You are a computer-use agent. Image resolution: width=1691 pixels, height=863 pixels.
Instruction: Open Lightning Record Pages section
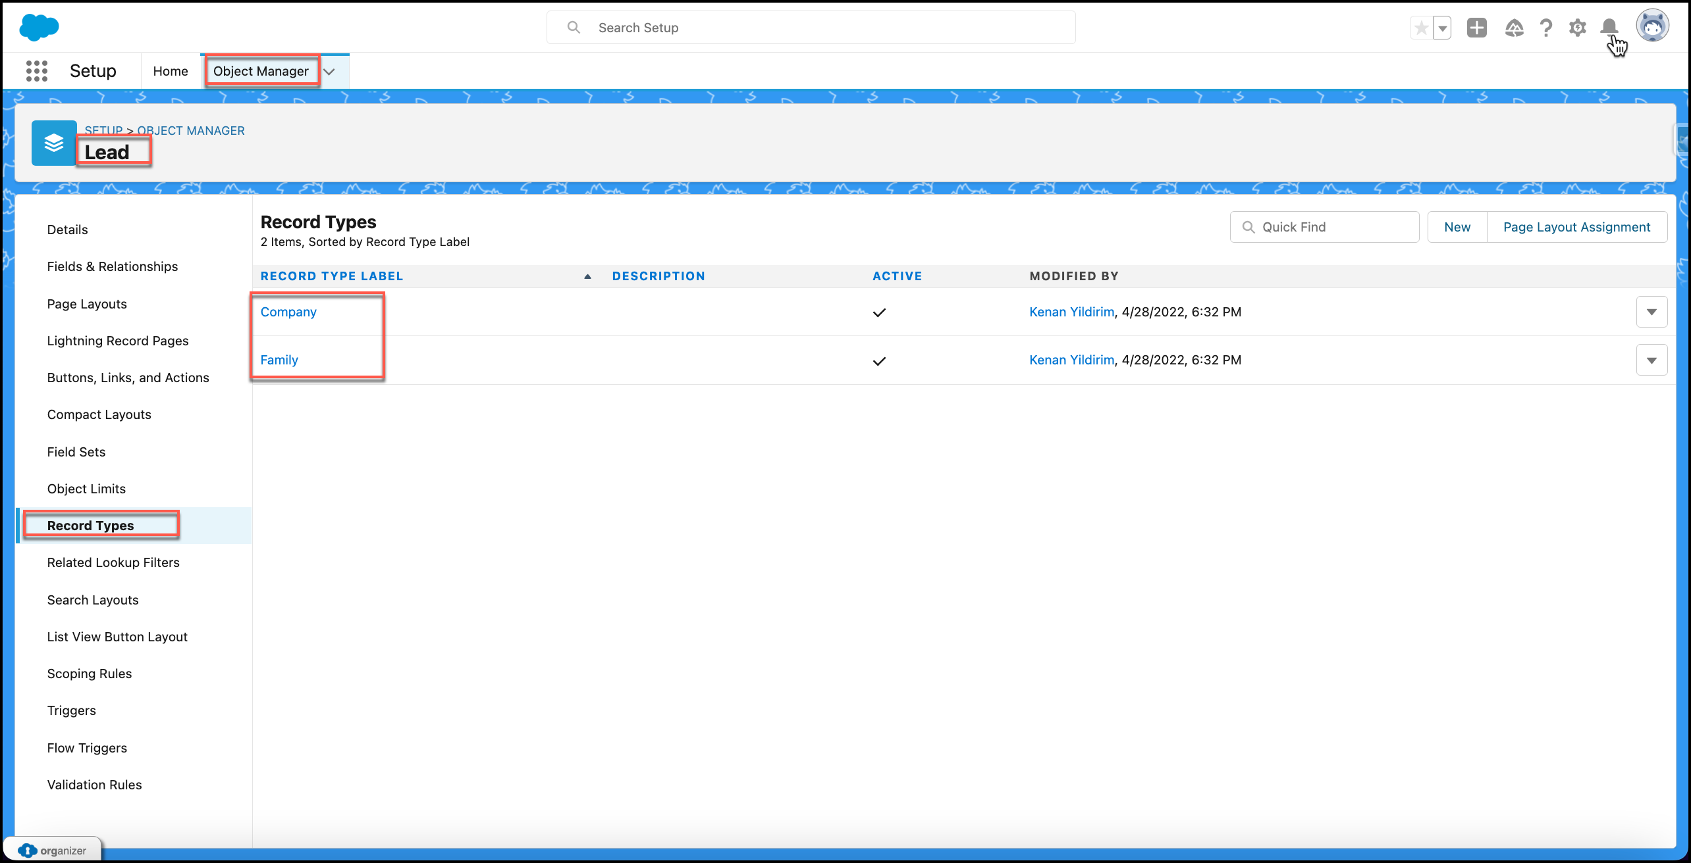pos(118,341)
